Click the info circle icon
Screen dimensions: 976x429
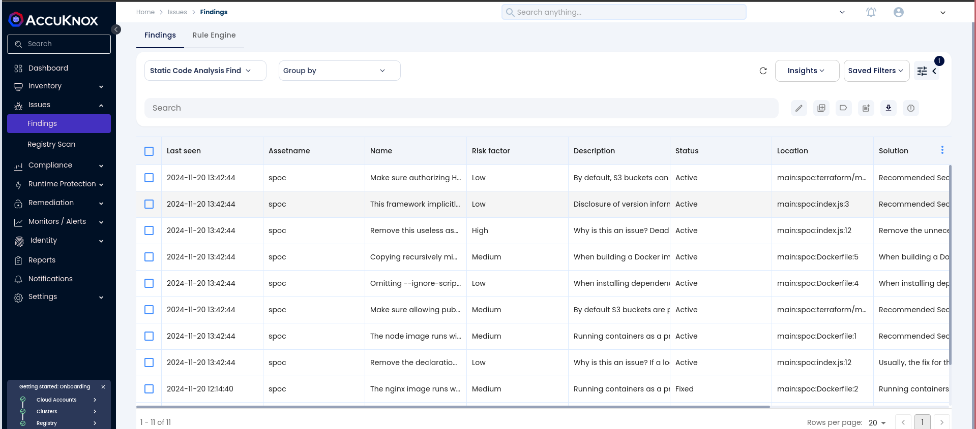click(911, 108)
